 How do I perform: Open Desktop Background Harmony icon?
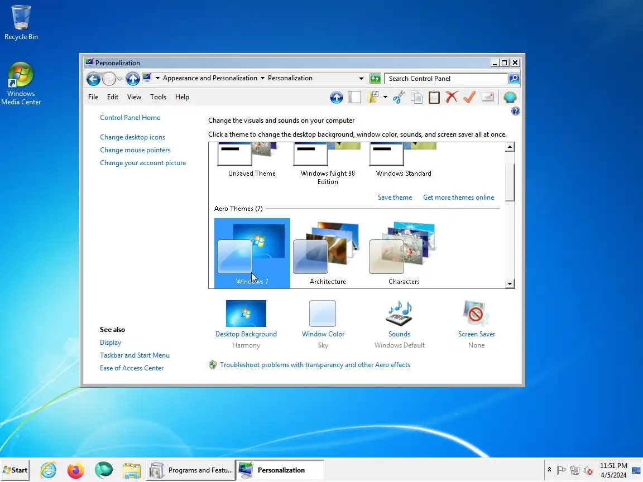[246, 314]
